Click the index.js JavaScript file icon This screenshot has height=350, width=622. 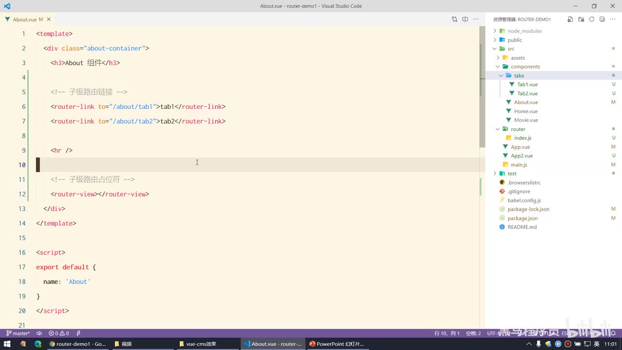[x=509, y=138]
